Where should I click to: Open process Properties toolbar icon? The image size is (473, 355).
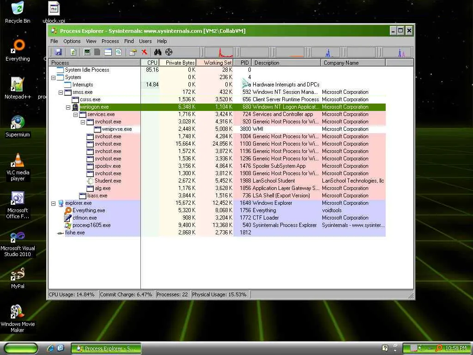coord(133,52)
